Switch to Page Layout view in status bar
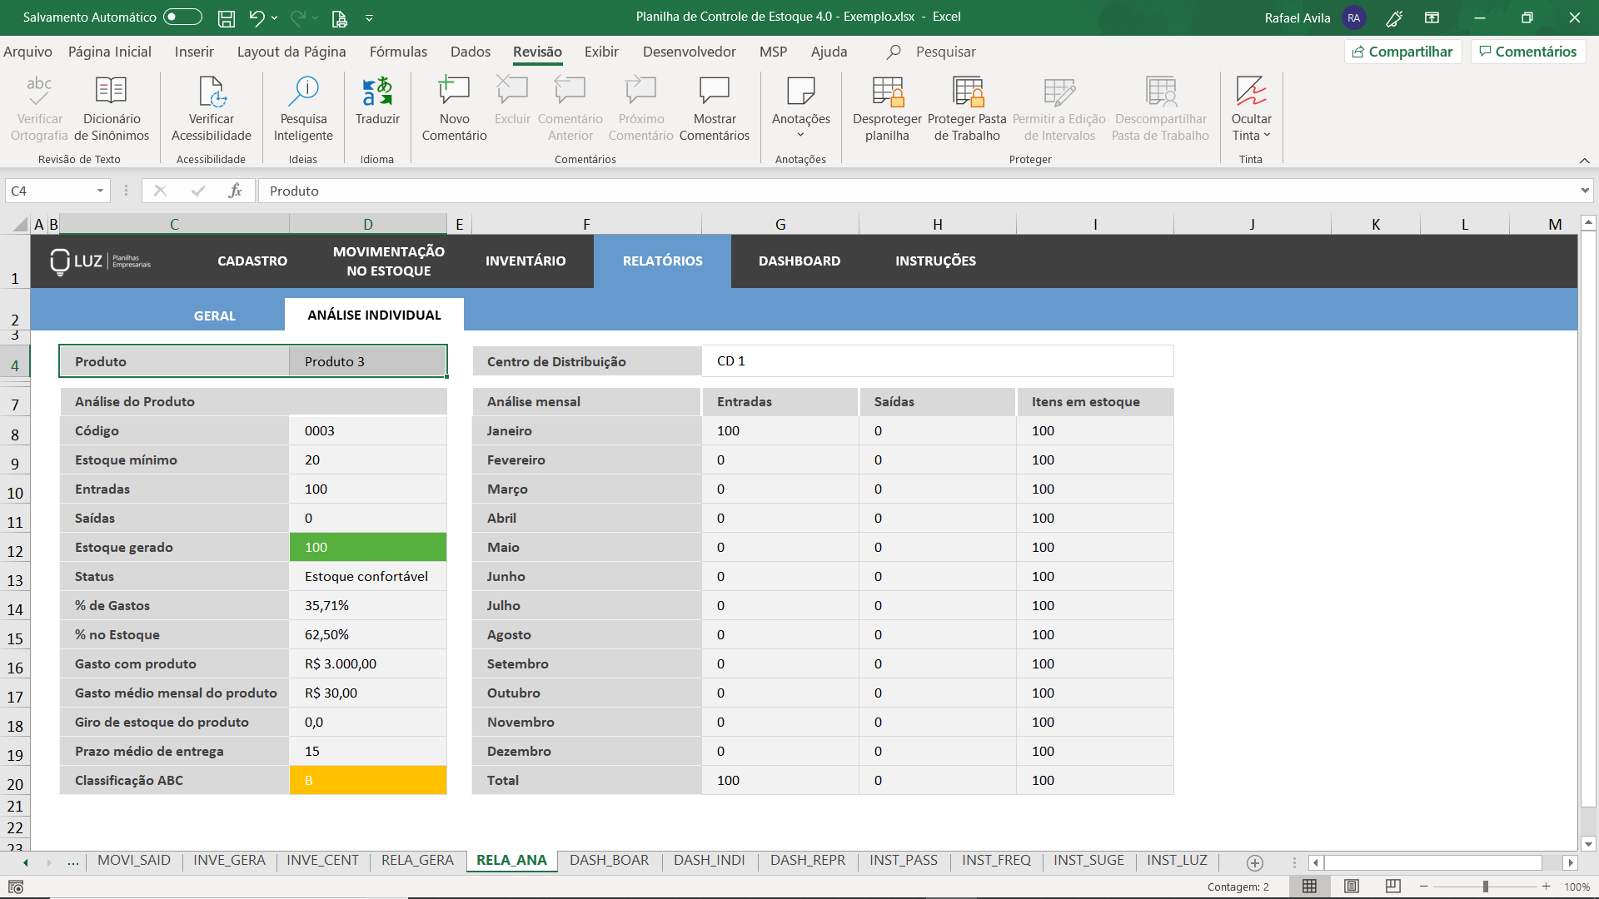The height and width of the screenshot is (899, 1599). (x=1352, y=887)
